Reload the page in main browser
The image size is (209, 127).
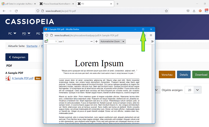[16, 11]
